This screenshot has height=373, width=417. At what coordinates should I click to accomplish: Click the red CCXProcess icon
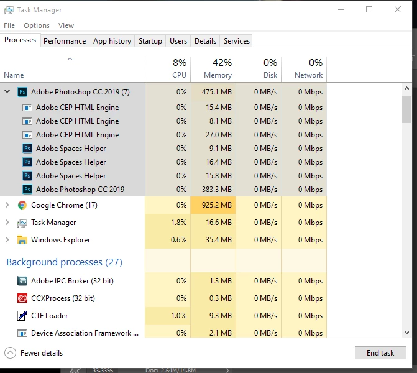click(22, 298)
